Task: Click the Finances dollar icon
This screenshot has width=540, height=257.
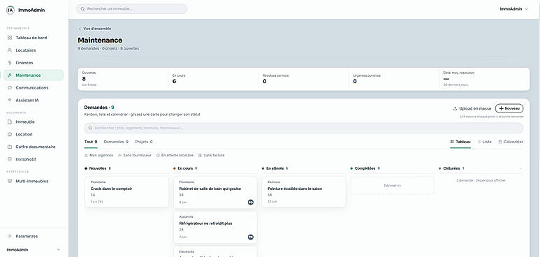Action: click(x=10, y=63)
